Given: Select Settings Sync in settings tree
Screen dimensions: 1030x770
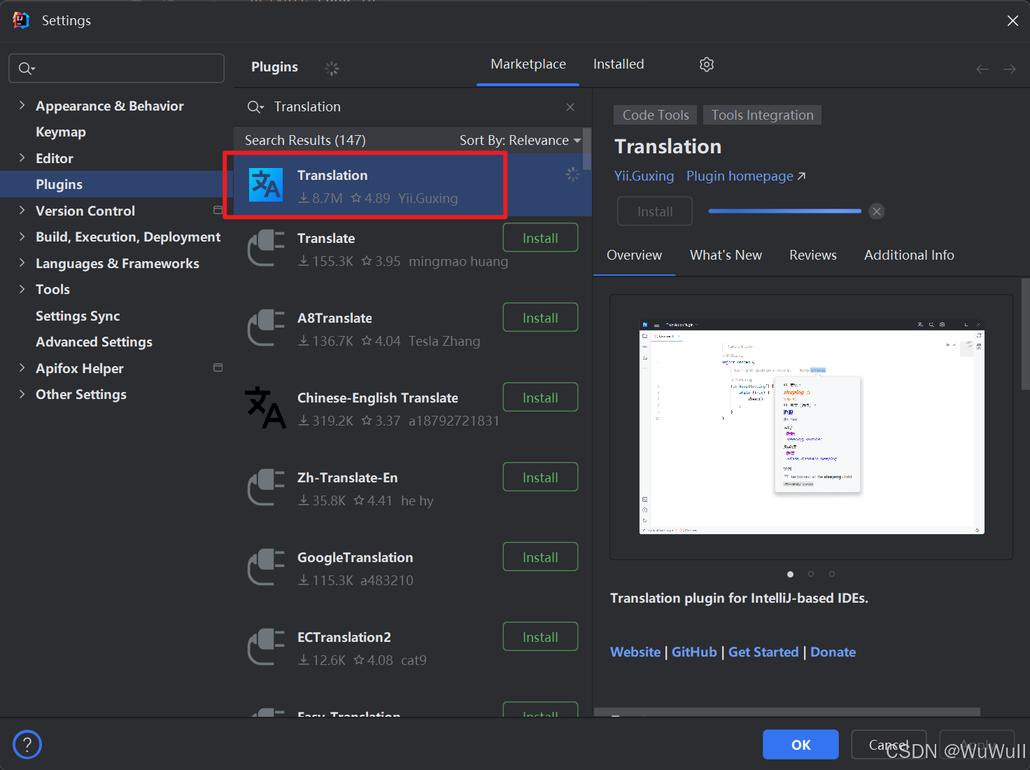Looking at the screenshot, I should pos(78,316).
